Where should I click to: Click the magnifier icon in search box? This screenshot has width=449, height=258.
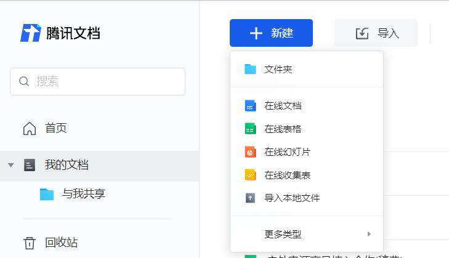[x=24, y=81]
